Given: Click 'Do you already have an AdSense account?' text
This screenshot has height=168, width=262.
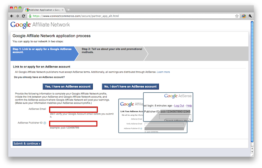Looking at the screenshot, I should pyautogui.click(x=39, y=77).
